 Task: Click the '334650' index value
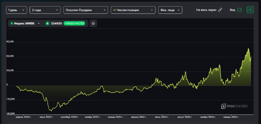pos(56,23)
